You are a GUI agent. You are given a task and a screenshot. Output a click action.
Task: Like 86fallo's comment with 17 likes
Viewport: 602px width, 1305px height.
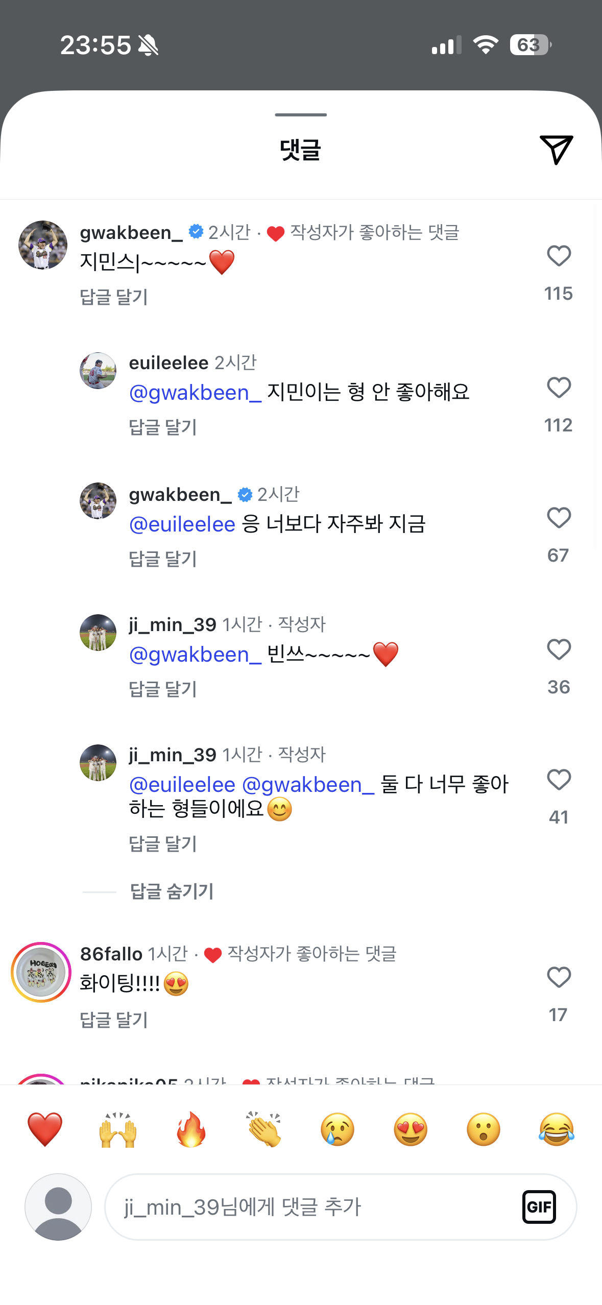coord(559,978)
